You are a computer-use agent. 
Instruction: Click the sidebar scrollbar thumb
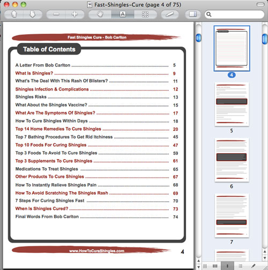[x=265, y=39]
